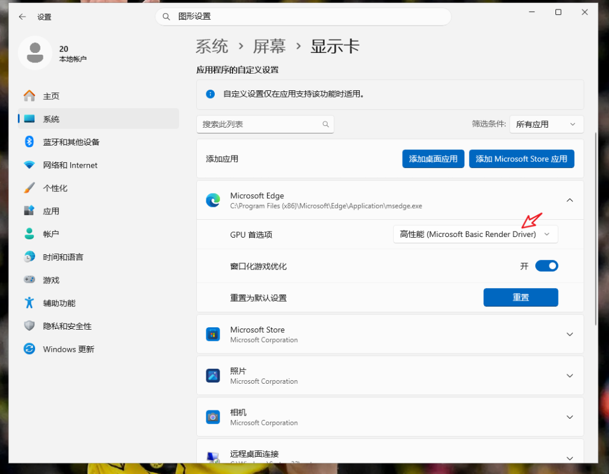This screenshot has width=609, height=474.
Task: Click the vertical scrollbar on the right
Action: pyautogui.click(x=595, y=229)
